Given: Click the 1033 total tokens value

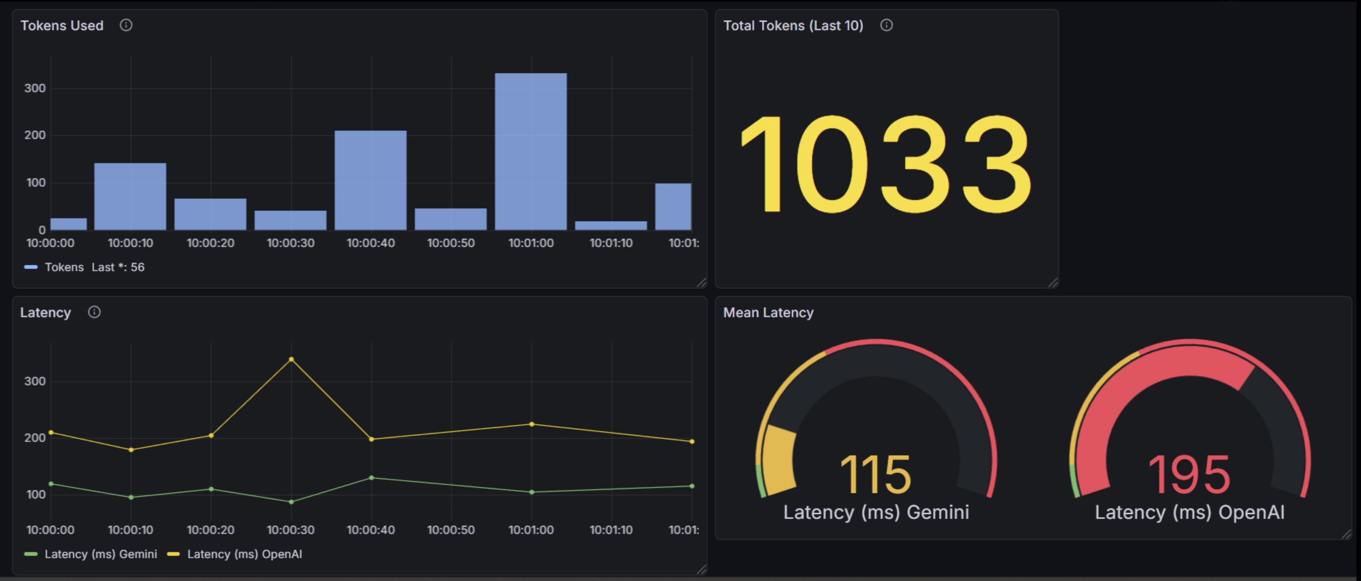Looking at the screenshot, I should [x=886, y=165].
